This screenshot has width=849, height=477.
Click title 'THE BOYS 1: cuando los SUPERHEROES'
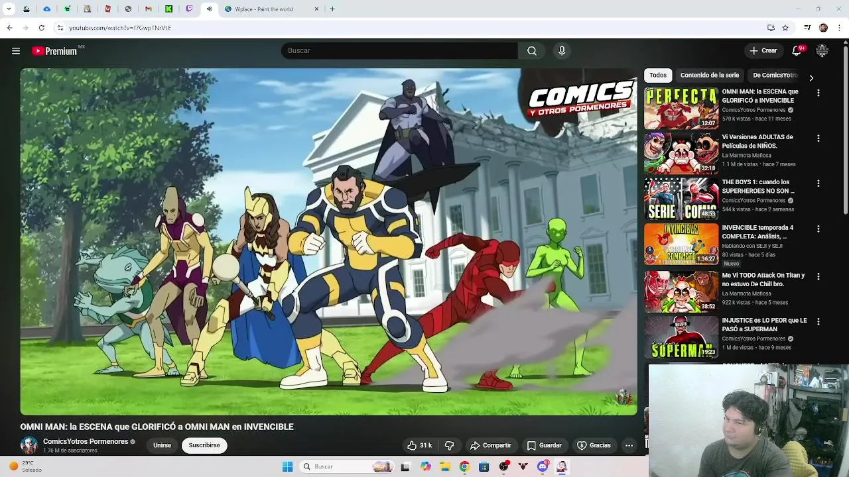coord(758,186)
